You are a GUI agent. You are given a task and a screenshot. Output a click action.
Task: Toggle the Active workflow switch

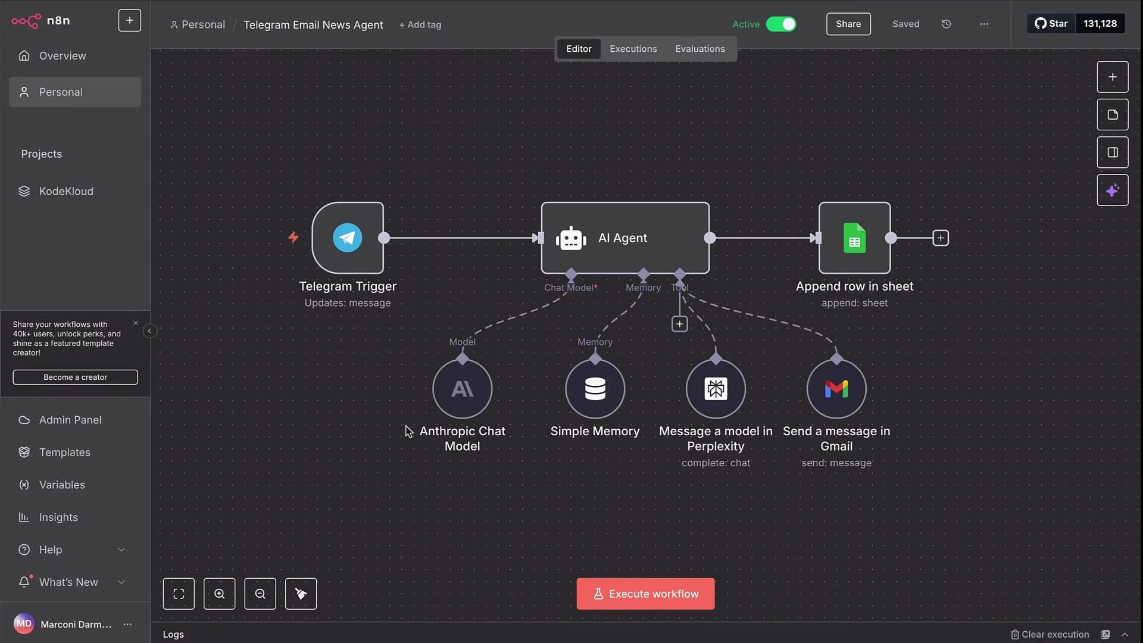tap(781, 24)
